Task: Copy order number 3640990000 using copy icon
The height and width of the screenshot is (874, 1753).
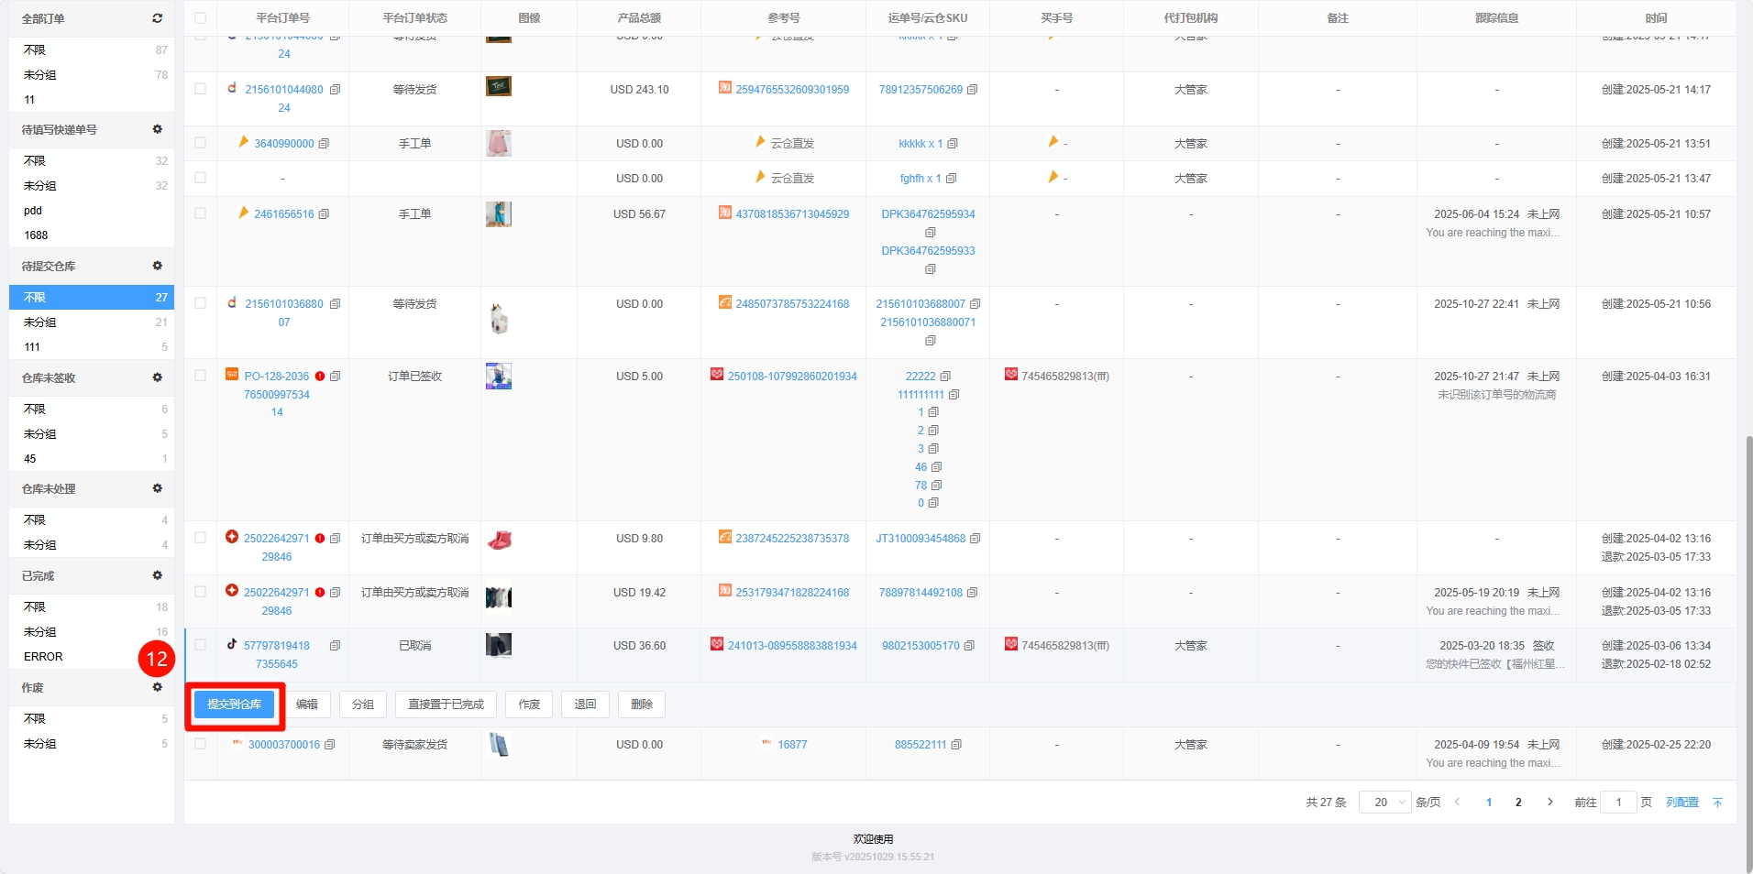Action: 324,144
